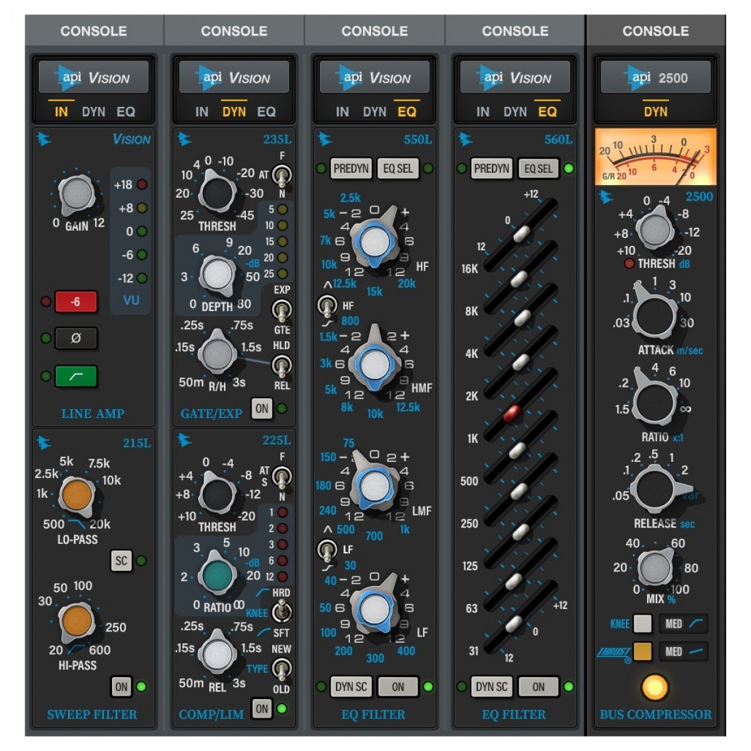Click the white KNEE button on 2500
Screen dimensions: 751x751
point(642,623)
